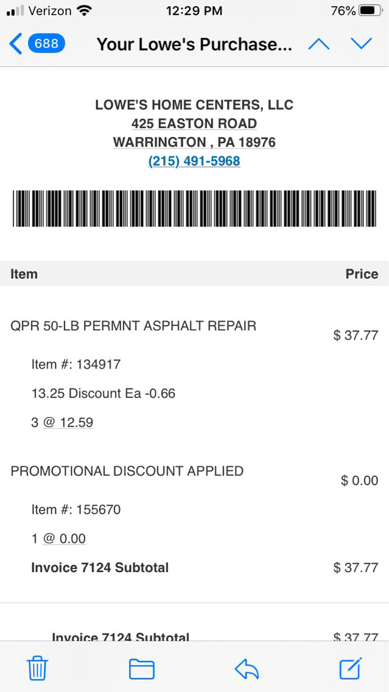Tap the "Your Lowe's Purchase..." subject title
This screenshot has height=692, width=389.
194,44
